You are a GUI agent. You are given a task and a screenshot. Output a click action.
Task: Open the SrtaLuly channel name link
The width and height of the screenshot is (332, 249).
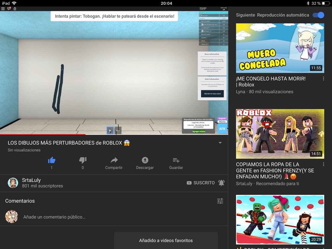31,180
